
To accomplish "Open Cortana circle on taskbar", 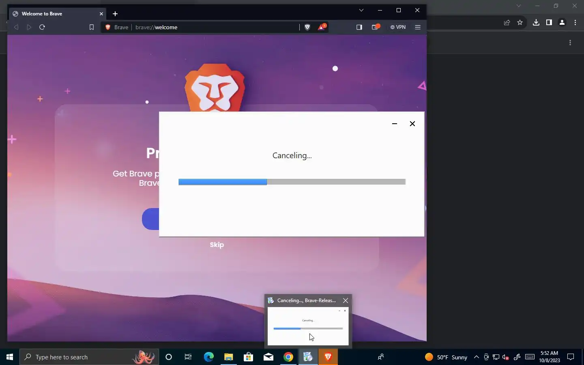I will (x=169, y=357).
